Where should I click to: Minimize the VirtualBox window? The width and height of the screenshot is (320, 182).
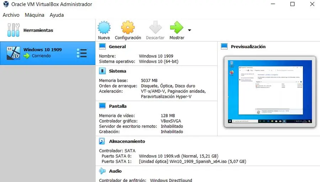273,4
